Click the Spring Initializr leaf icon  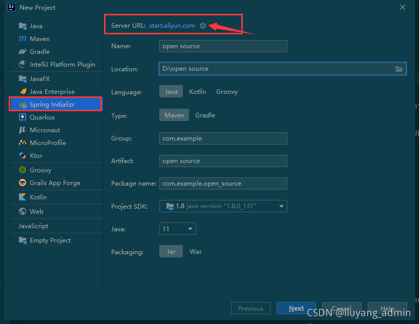[x=23, y=105]
